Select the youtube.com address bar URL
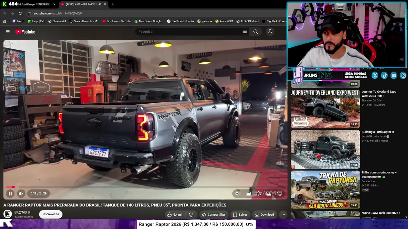Image resolution: width=408 pixels, height=229 pixels. tap(58, 13)
